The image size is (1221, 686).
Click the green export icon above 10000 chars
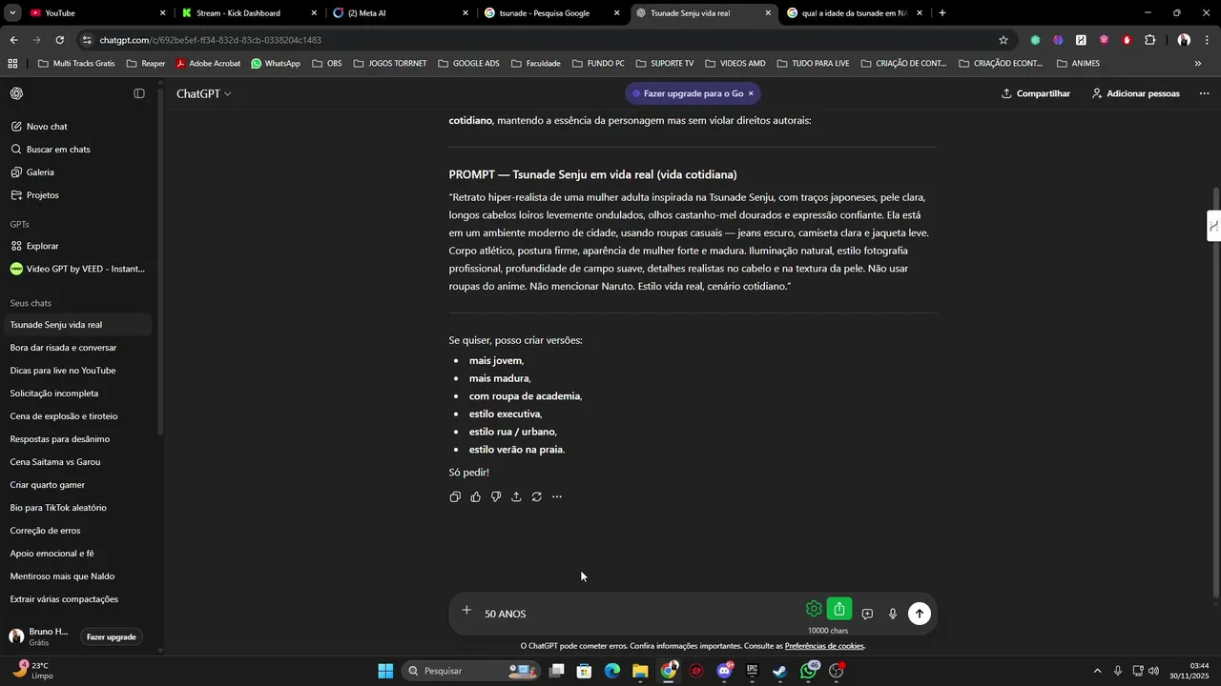tap(839, 610)
